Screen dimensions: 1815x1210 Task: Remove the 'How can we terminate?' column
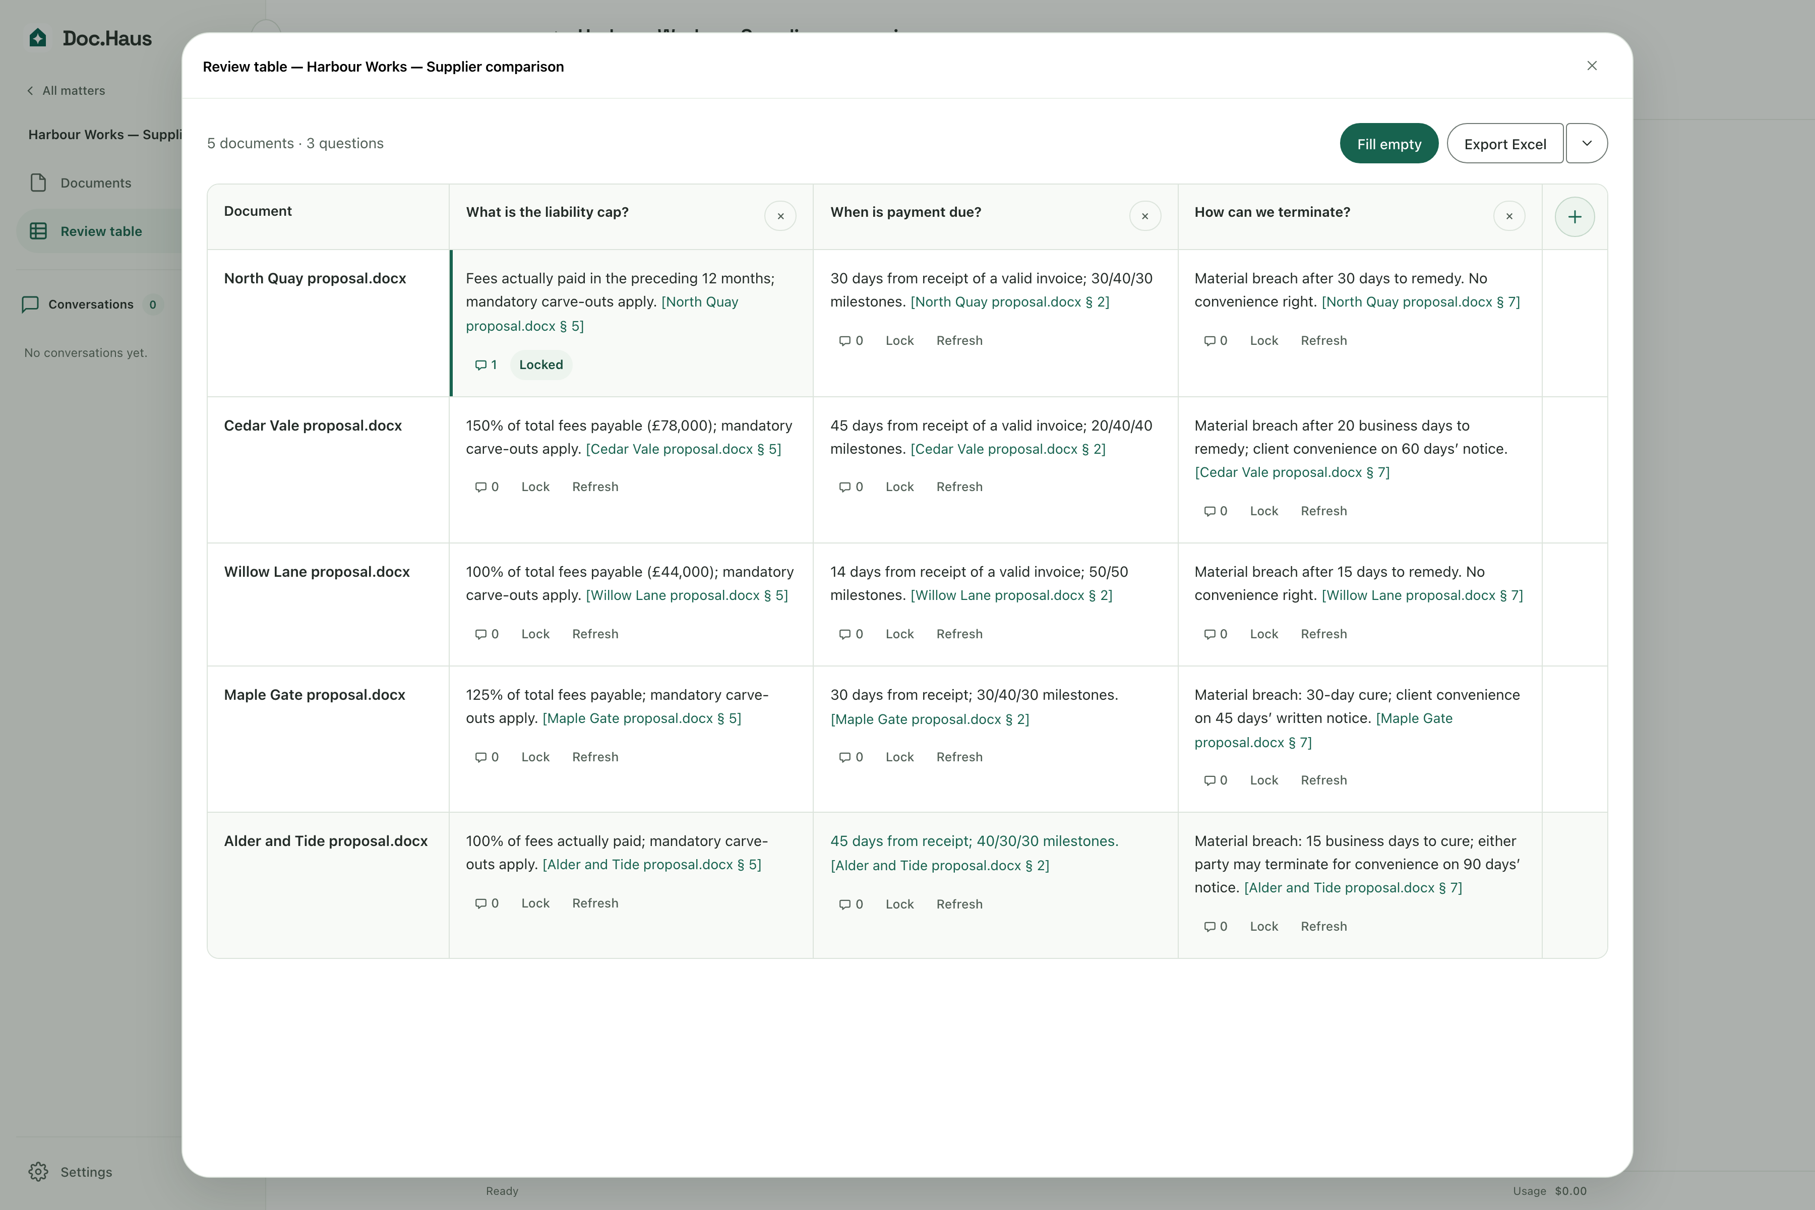click(1509, 216)
